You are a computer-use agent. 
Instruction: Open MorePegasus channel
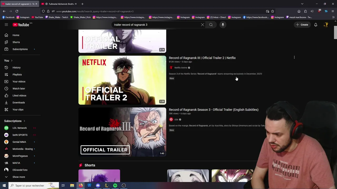click(x=21, y=156)
